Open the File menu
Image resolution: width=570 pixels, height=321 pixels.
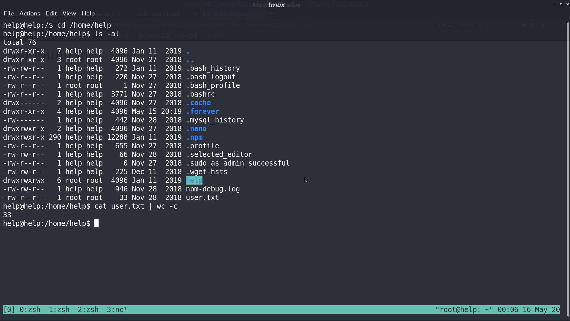9,13
